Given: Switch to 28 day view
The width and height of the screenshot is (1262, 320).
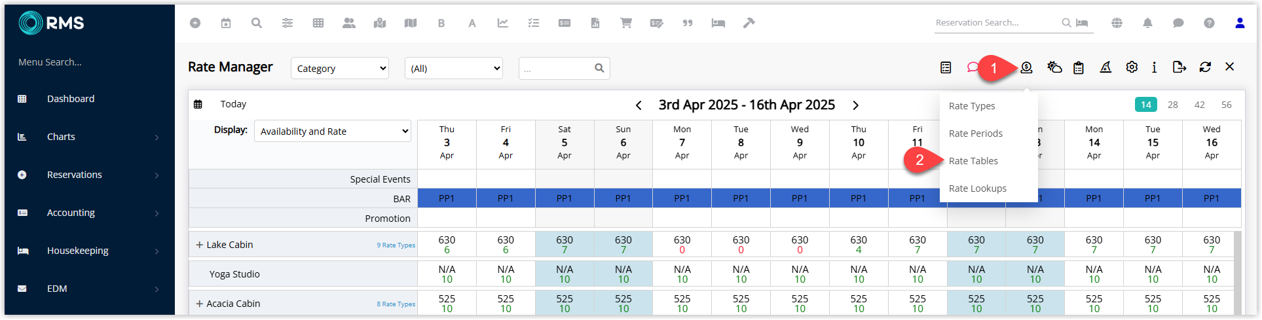Looking at the screenshot, I should (x=1173, y=105).
